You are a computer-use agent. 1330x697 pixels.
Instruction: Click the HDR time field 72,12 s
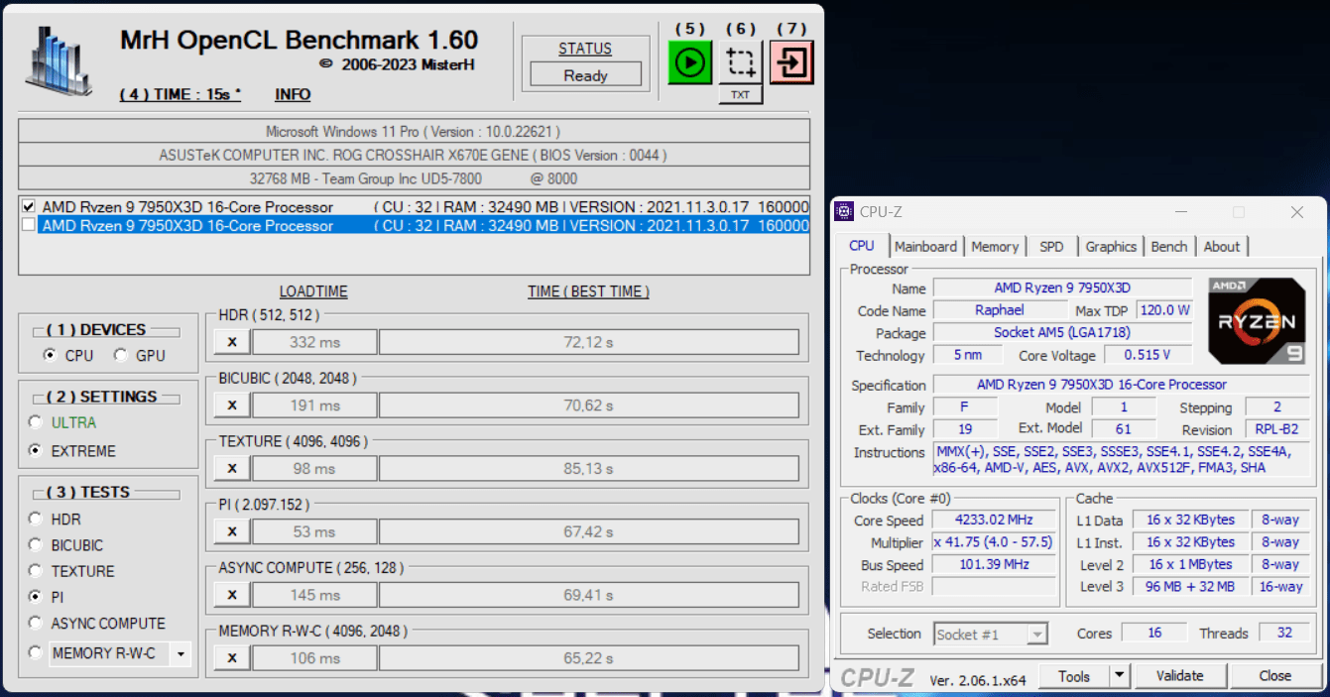click(588, 342)
